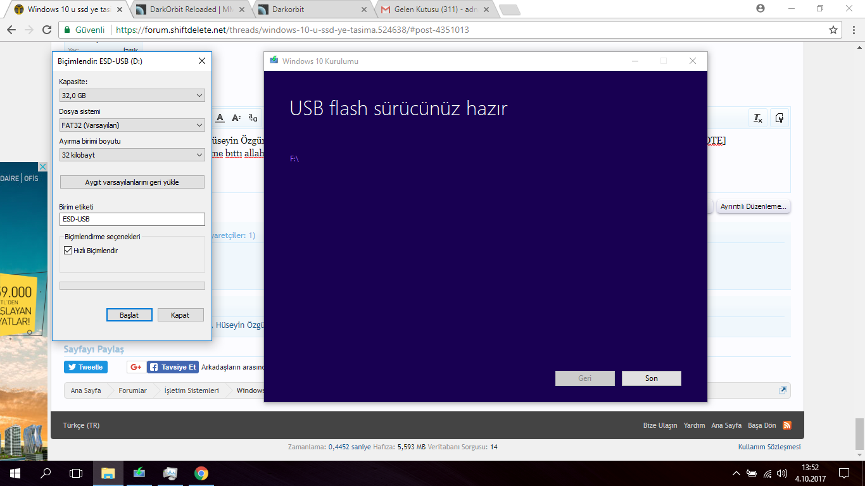Show hidden system tray icons
The width and height of the screenshot is (865, 486).
(736, 473)
